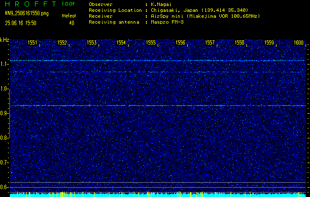Click the Maspro FM-3 antenna value

[167, 22]
